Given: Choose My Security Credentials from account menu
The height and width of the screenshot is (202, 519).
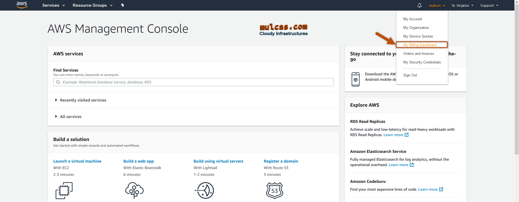Looking at the screenshot, I should [422, 62].
